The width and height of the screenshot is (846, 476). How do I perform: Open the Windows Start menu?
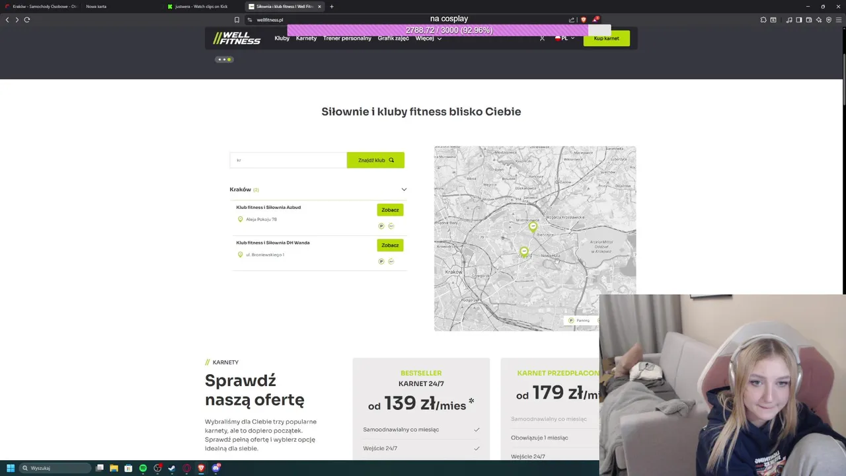tap(11, 468)
